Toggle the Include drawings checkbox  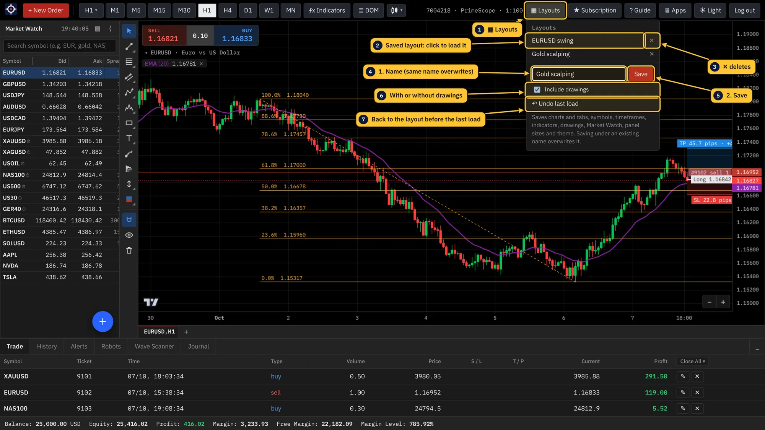coord(537,89)
